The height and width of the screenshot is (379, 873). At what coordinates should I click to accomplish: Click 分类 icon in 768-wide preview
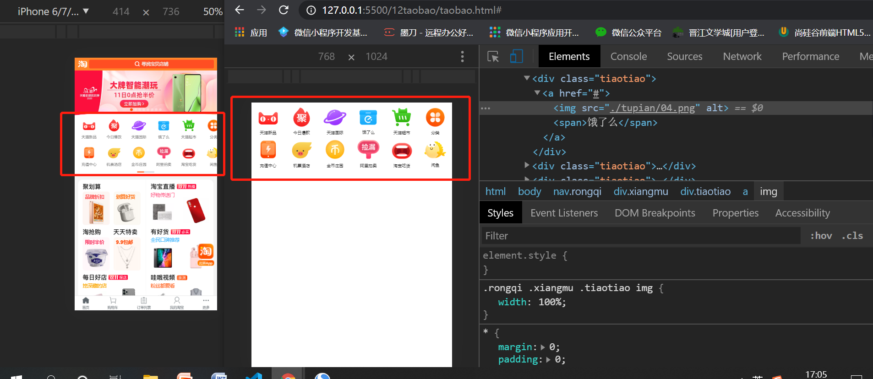click(435, 118)
